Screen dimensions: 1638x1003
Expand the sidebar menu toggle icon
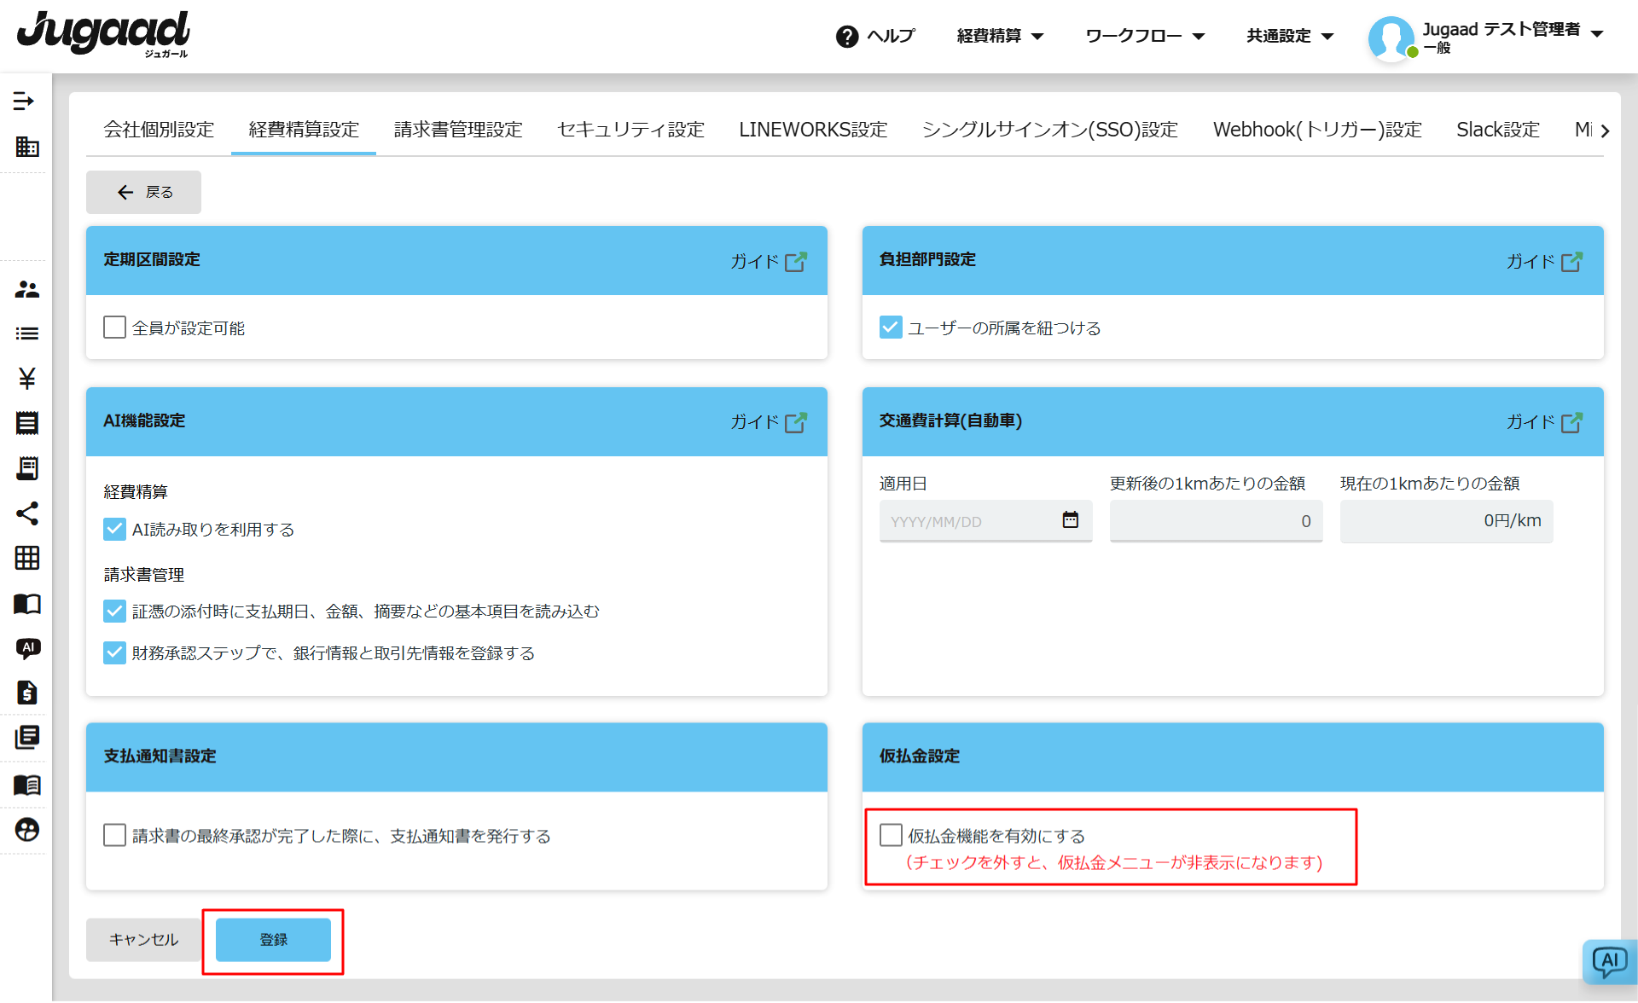coord(24,101)
